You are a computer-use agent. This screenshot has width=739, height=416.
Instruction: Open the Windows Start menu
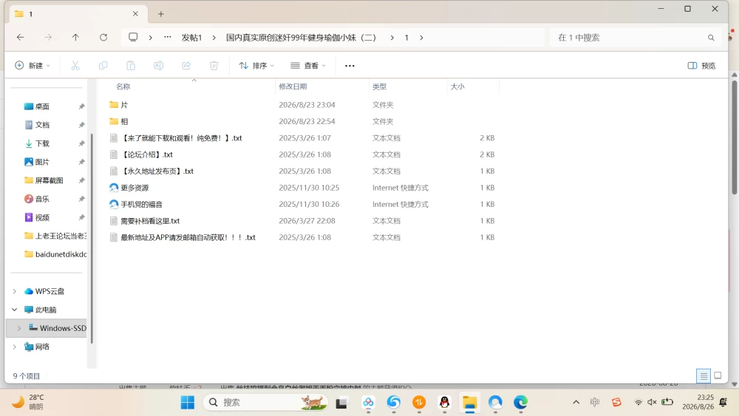[x=188, y=403]
